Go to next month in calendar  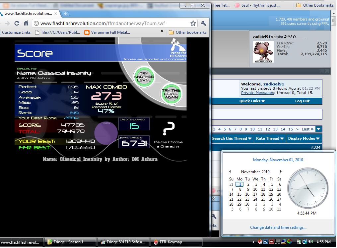[281, 172]
